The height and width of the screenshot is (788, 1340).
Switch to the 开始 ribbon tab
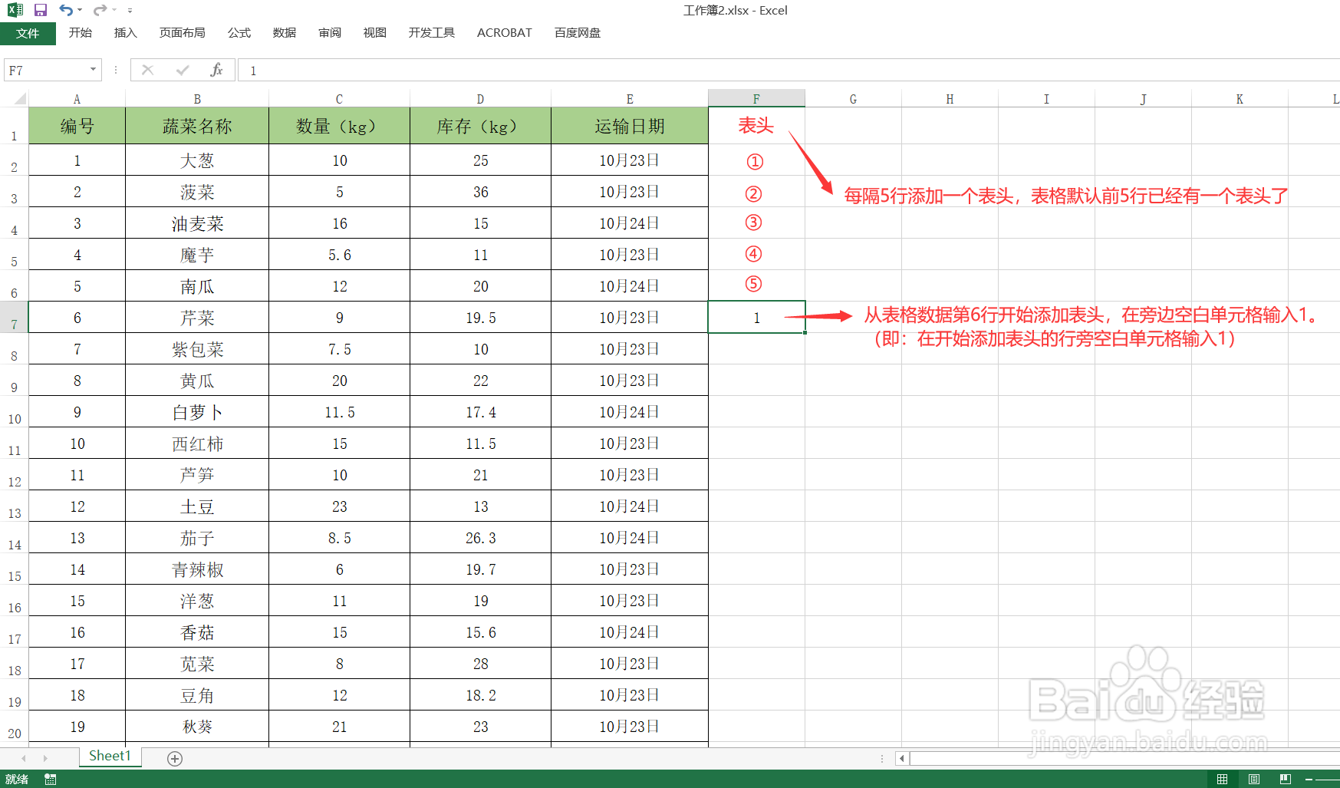[80, 33]
